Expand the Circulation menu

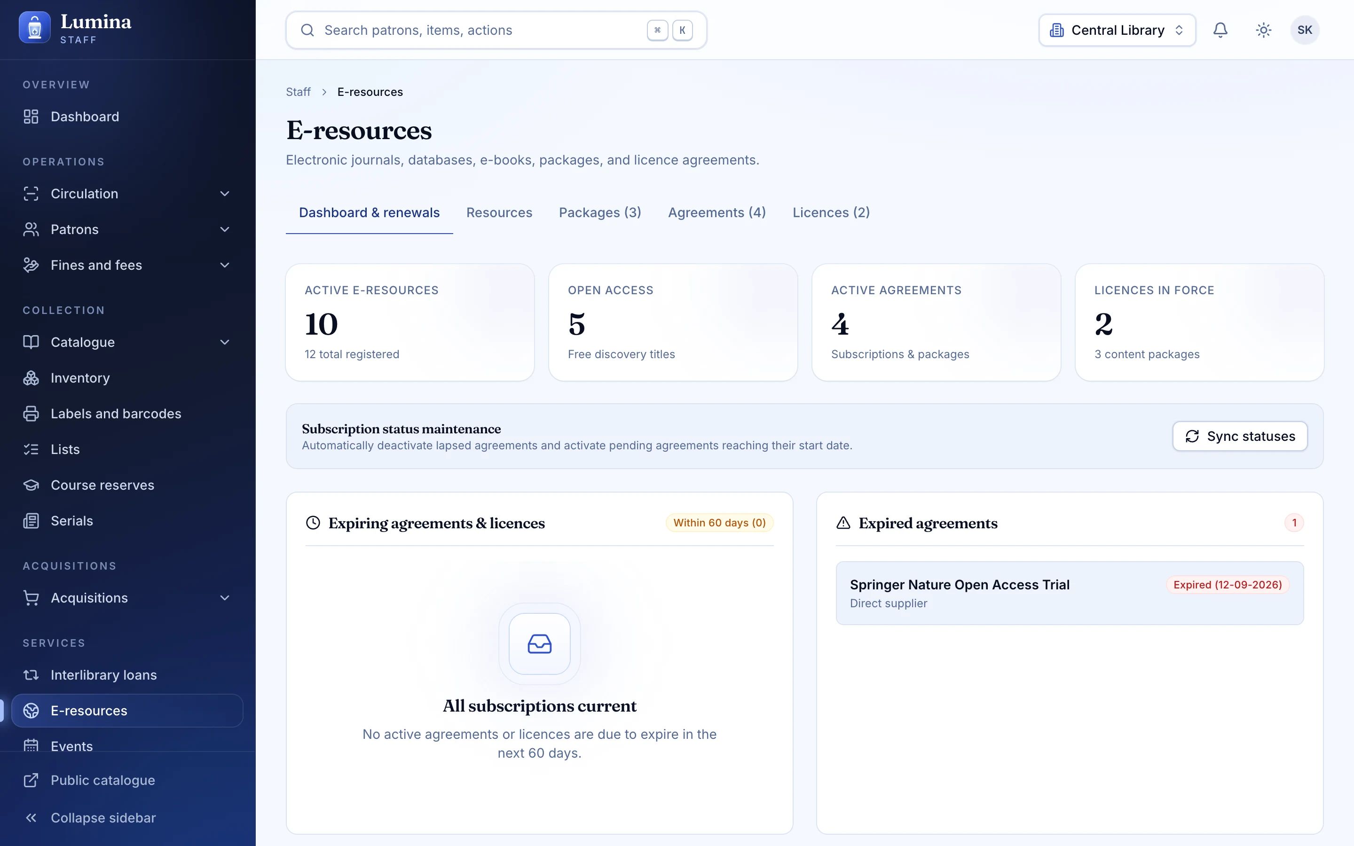[127, 194]
